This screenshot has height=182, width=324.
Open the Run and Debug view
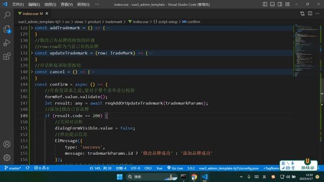pos(7,42)
